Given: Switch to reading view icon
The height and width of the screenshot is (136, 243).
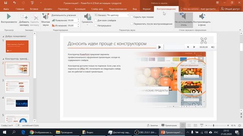Looking at the screenshot, I should [x=195, y=125].
